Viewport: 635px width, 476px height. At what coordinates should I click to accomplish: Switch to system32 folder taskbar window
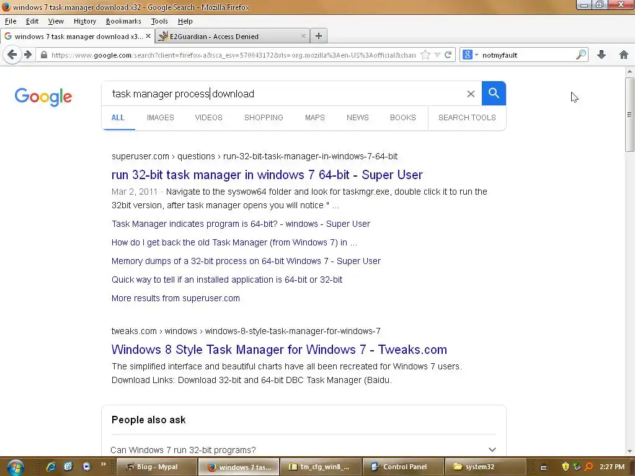(x=485, y=467)
